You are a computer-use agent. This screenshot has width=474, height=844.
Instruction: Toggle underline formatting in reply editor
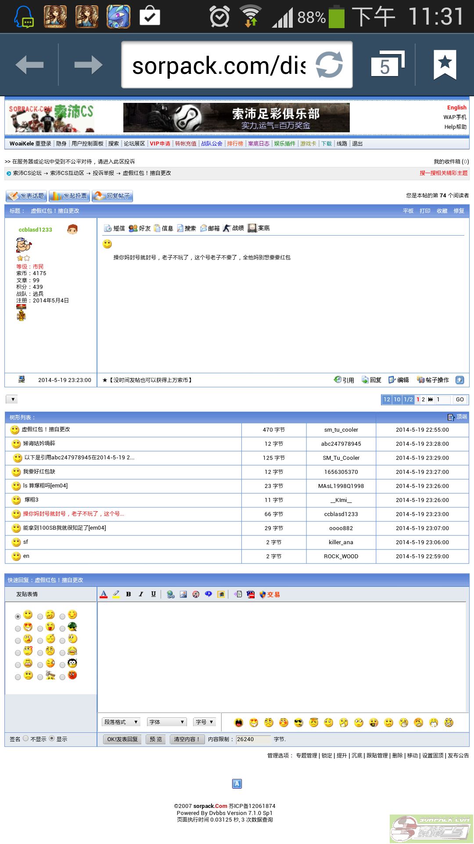153,594
